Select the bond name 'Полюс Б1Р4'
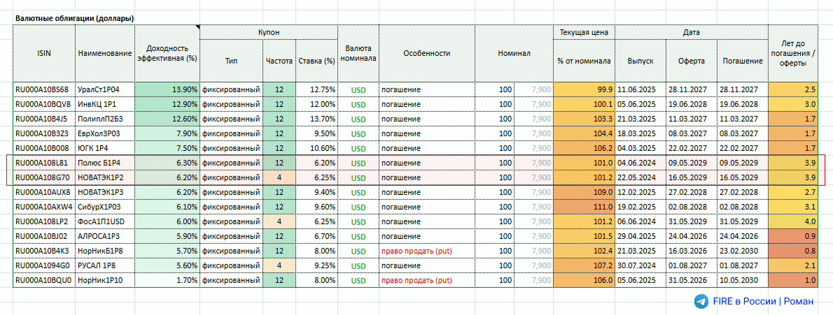Viewport: 833px width, 315px height. point(105,163)
